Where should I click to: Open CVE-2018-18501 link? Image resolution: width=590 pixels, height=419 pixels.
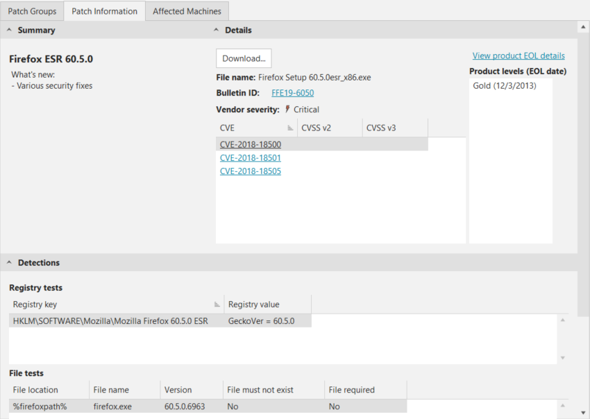[x=251, y=158]
